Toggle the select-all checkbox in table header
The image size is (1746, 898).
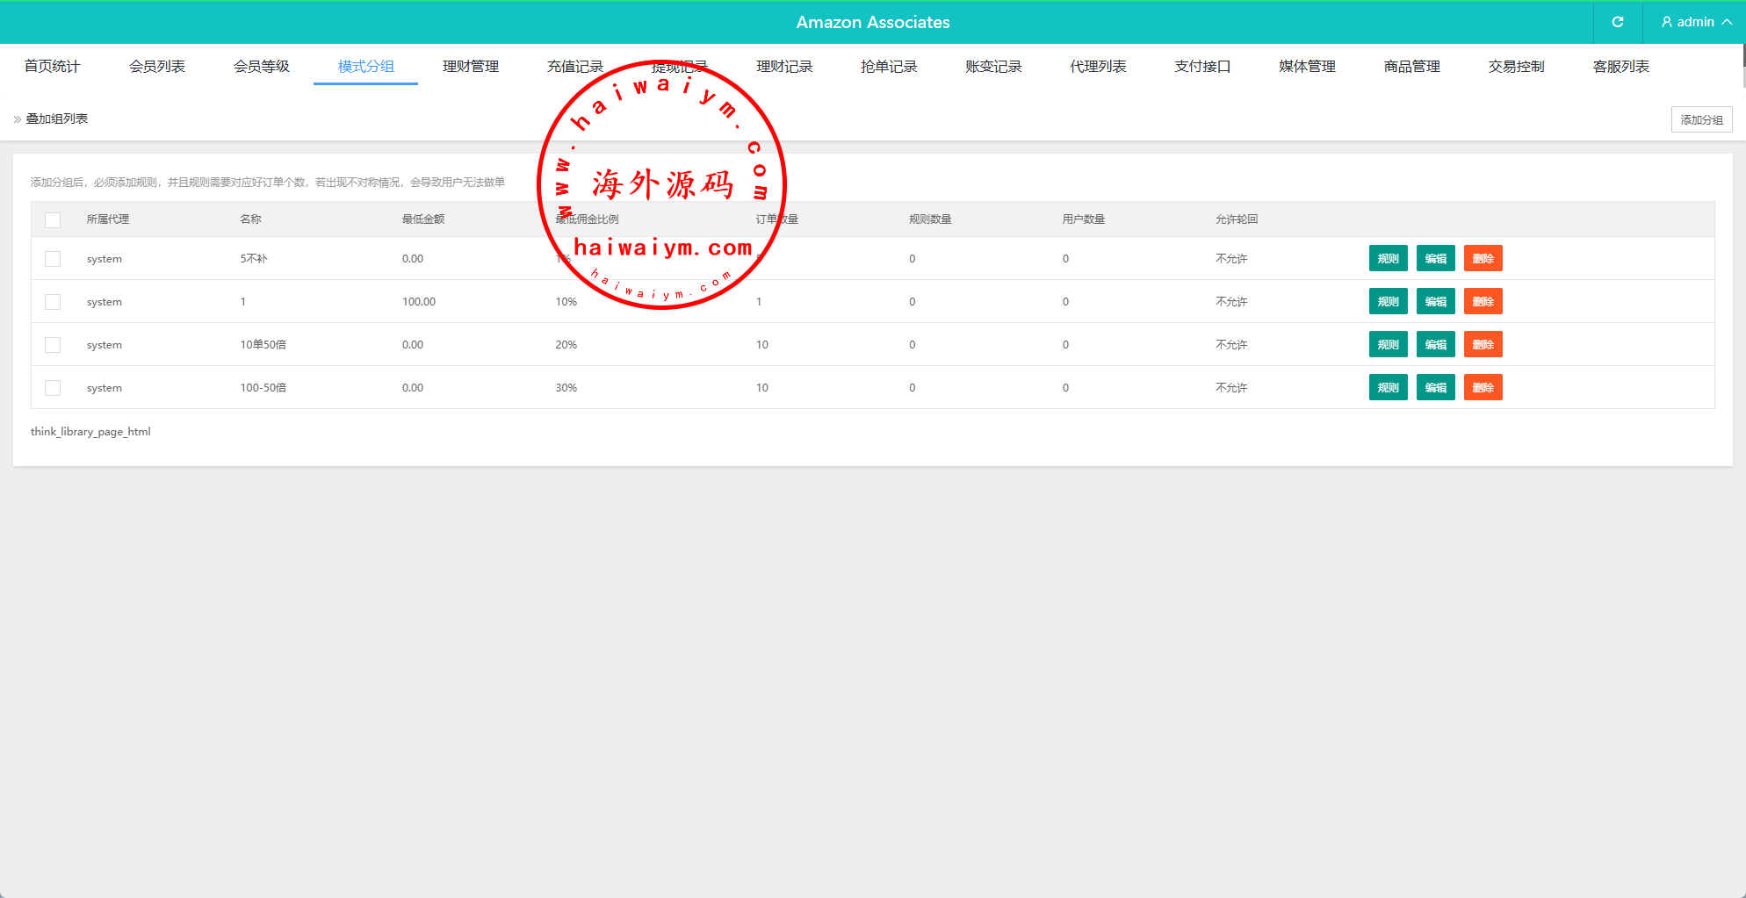[53, 219]
